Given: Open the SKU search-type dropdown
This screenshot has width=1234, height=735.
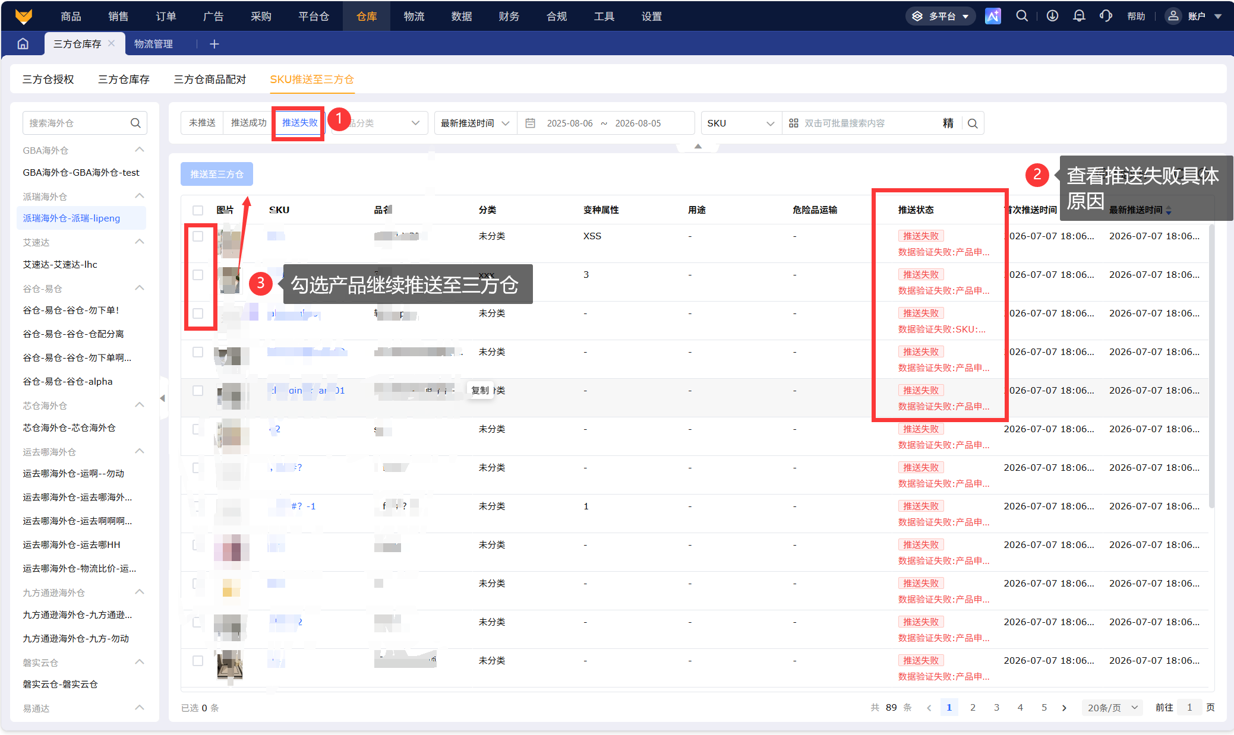Looking at the screenshot, I should [741, 123].
